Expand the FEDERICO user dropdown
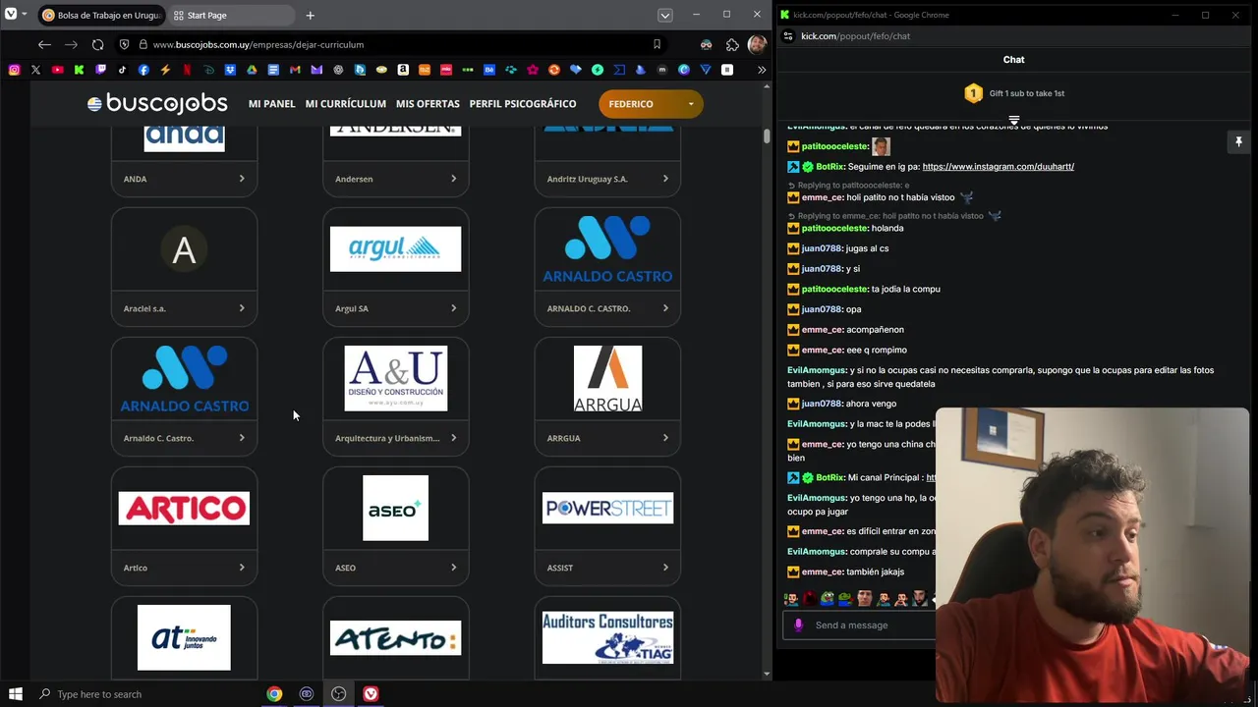This screenshot has height=707, width=1258. [651, 104]
